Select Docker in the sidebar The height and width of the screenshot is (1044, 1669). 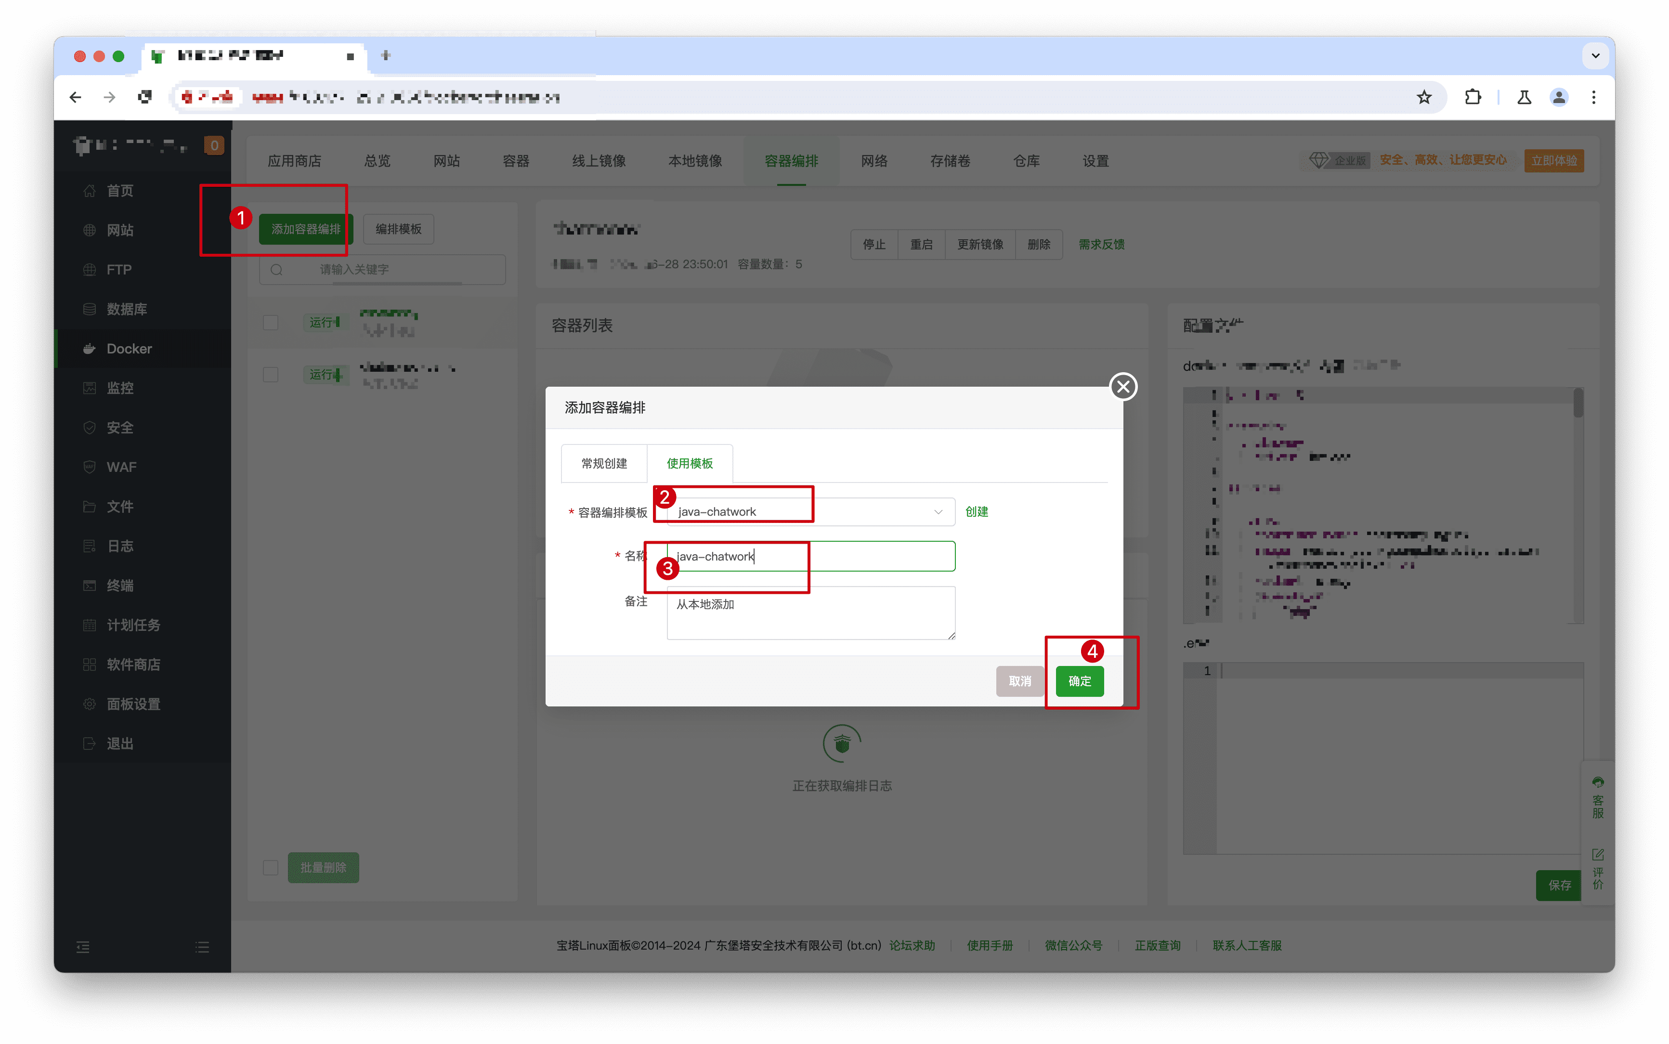[143, 349]
